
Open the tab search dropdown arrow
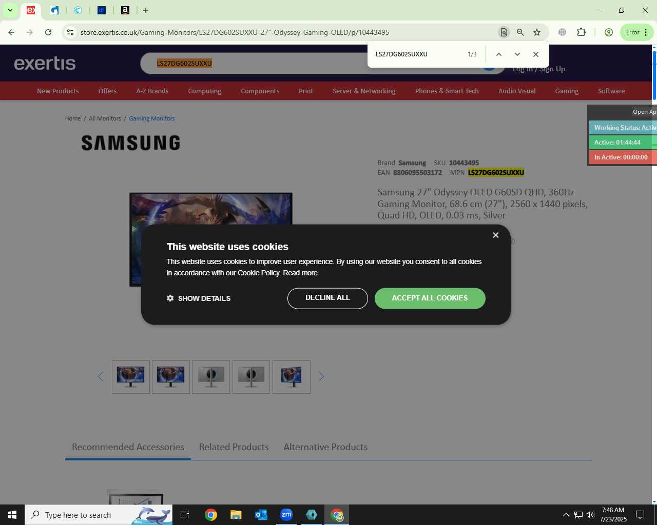[x=10, y=10]
